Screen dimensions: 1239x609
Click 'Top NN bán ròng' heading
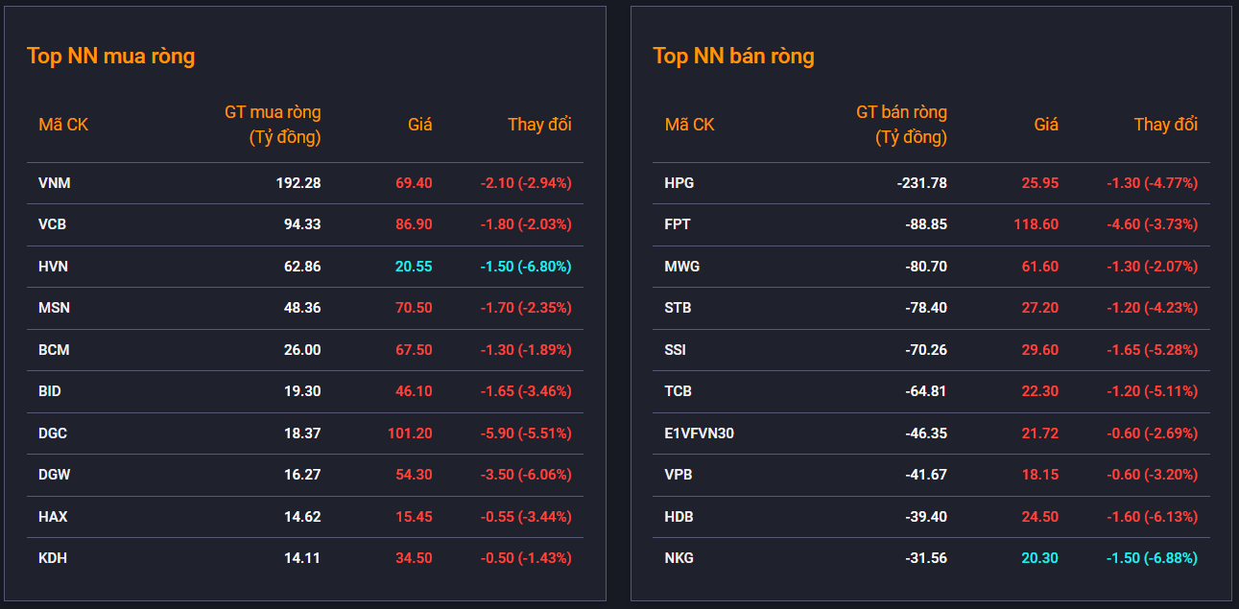734,56
